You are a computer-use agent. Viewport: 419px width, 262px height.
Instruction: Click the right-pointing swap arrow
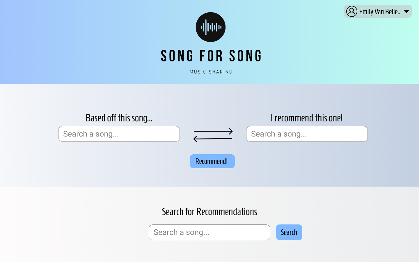click(x=213, y=131)
